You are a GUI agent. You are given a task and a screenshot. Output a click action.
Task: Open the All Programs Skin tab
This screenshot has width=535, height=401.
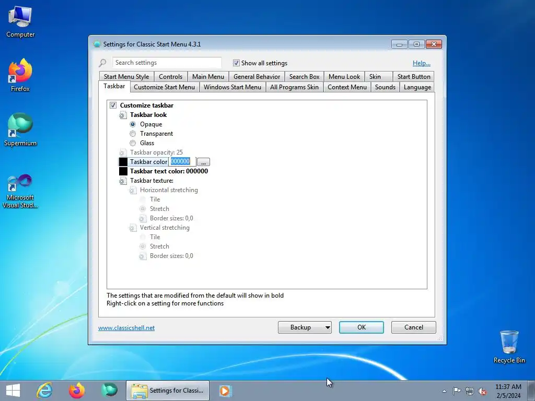pos(294,87)
